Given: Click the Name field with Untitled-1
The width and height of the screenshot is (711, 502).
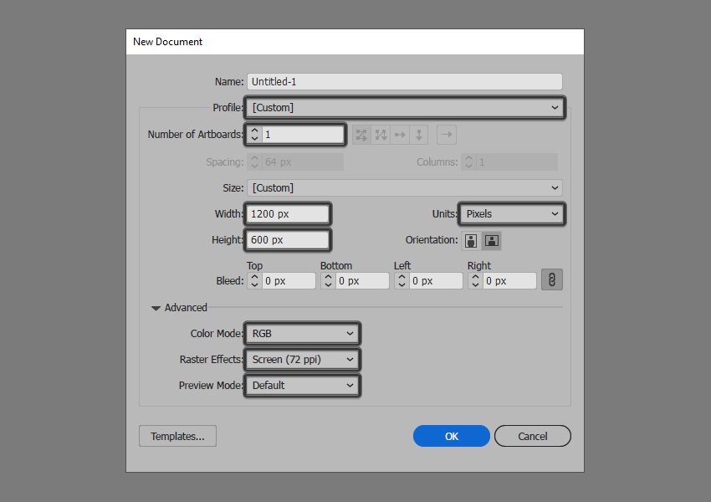Looking at the screenshot, I should point(405,82).
